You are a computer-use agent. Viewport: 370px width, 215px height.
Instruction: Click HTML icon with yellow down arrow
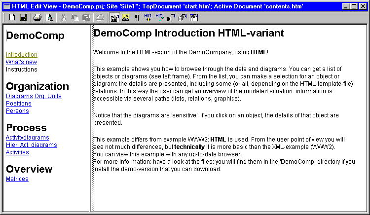pos(148,17)
